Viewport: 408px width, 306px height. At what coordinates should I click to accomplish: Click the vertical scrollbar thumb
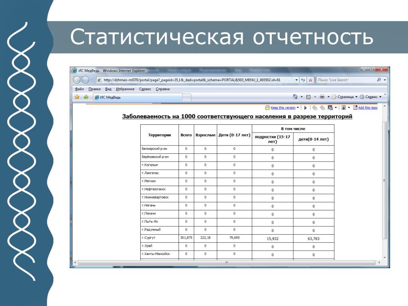click(384, 180)
